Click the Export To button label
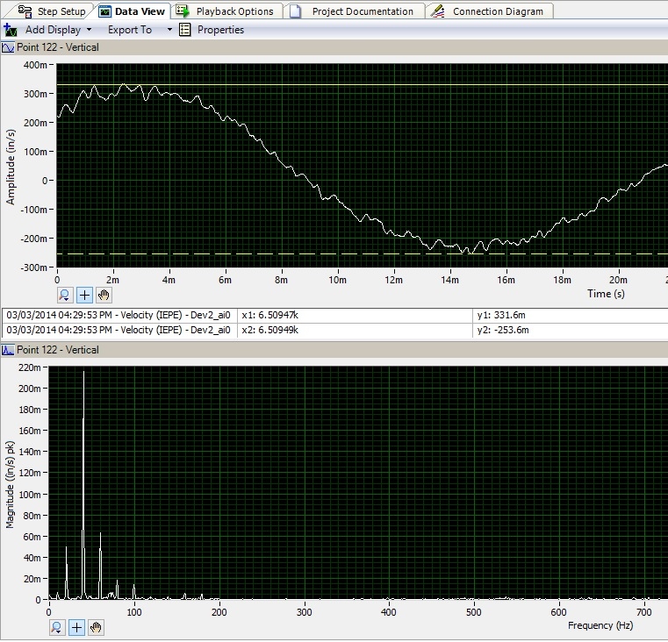This screenshot has height=642, width=668. [130, 30]
